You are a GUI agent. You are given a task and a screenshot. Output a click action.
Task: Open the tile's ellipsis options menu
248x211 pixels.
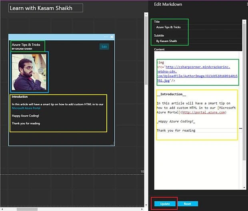click(106, 37)
